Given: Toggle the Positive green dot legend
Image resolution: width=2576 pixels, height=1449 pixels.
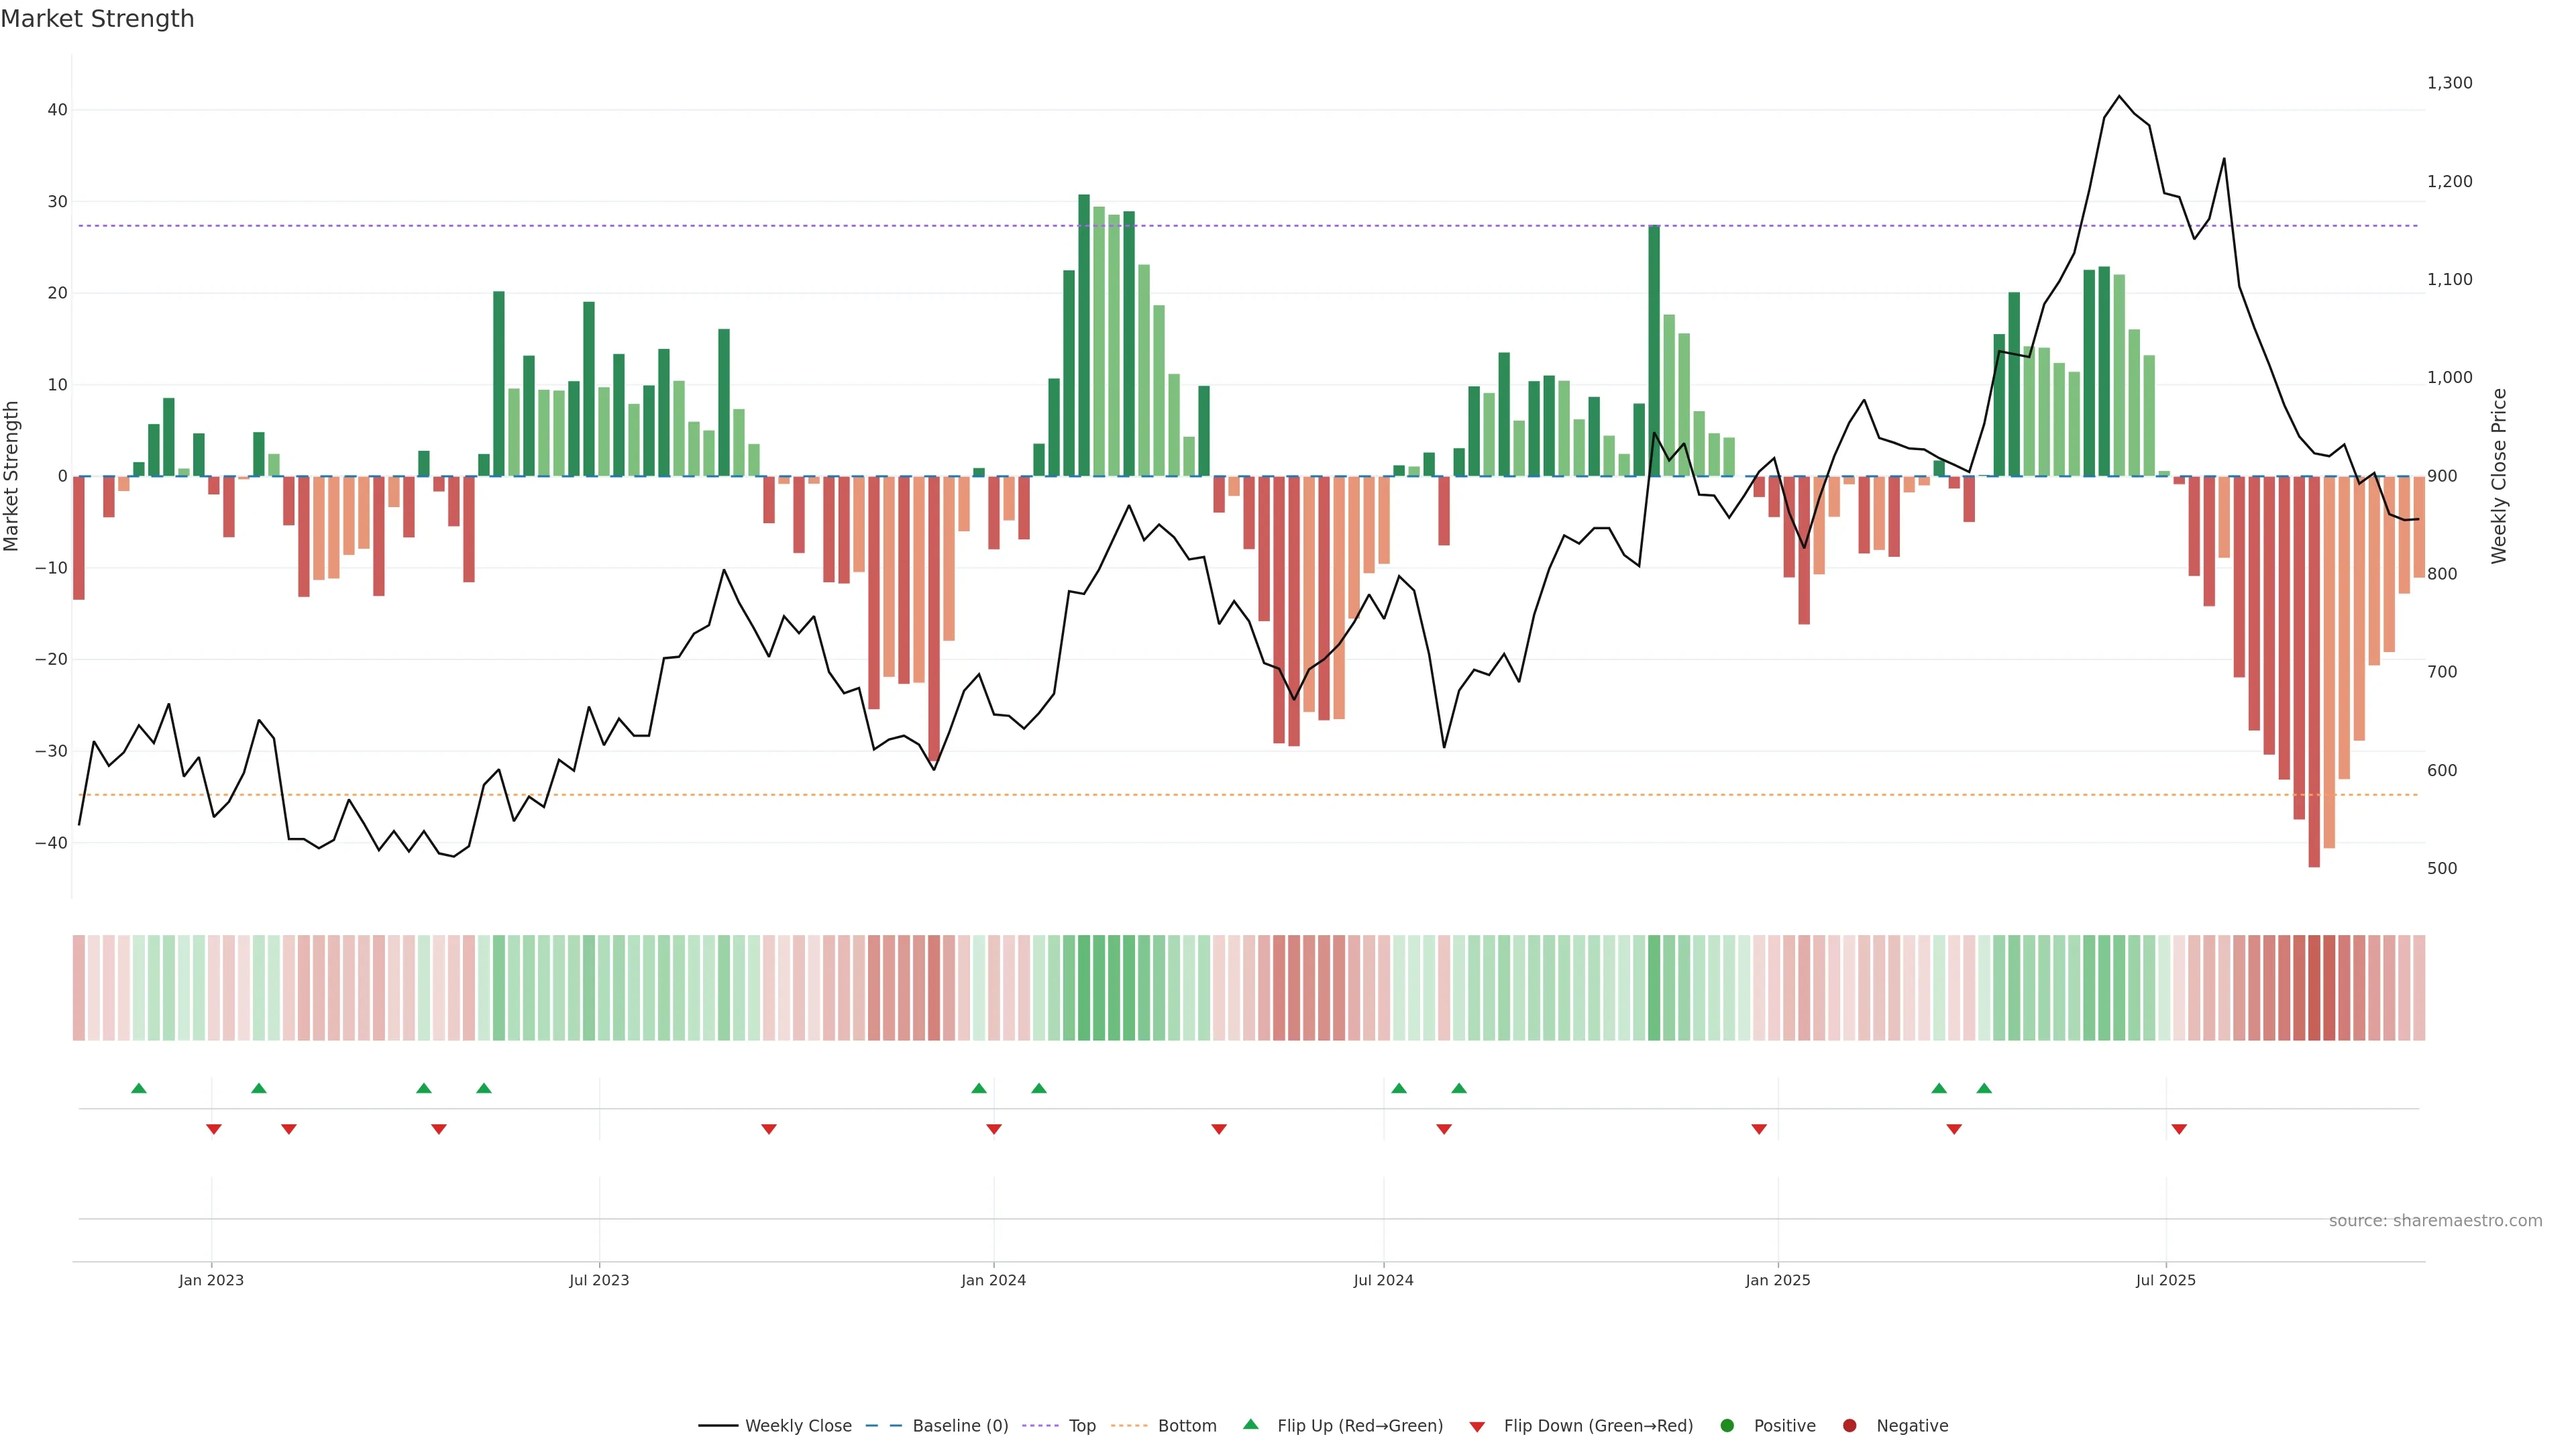Looking at the screenshot, I should [x=1727, y=1426].
